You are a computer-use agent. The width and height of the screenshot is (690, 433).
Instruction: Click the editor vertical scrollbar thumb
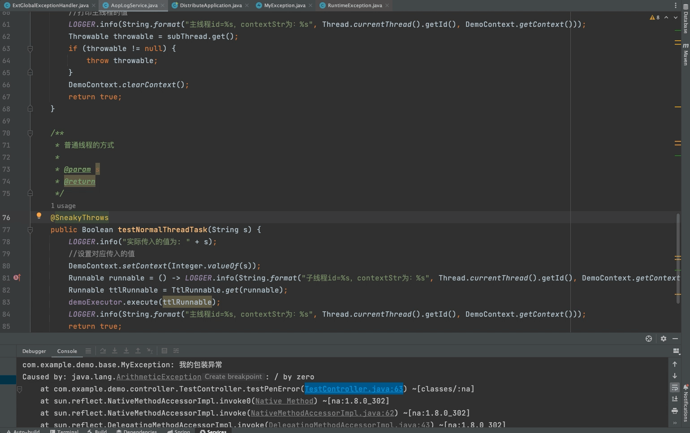[677, 259]
